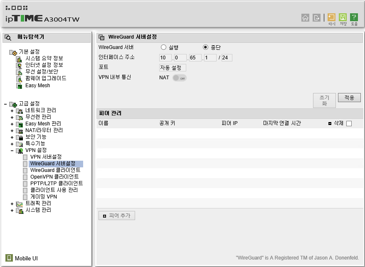Click the NAT/라우터 관리 icon

coord(19,131)
